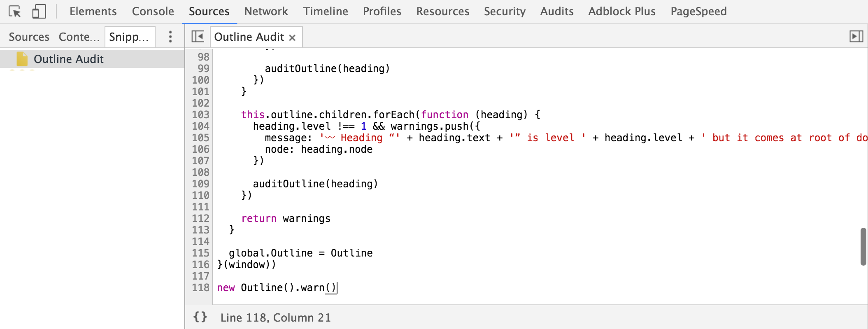Toggle the debugger sidebar on the right
The width and height of the screenshot is (868, 329).
tap(856, 37)
